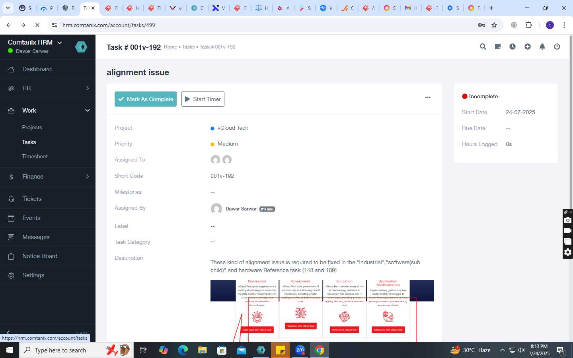Open the Windows Start menu

(10, 350)
